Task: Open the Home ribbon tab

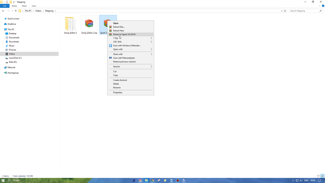Action: (14, 6)
